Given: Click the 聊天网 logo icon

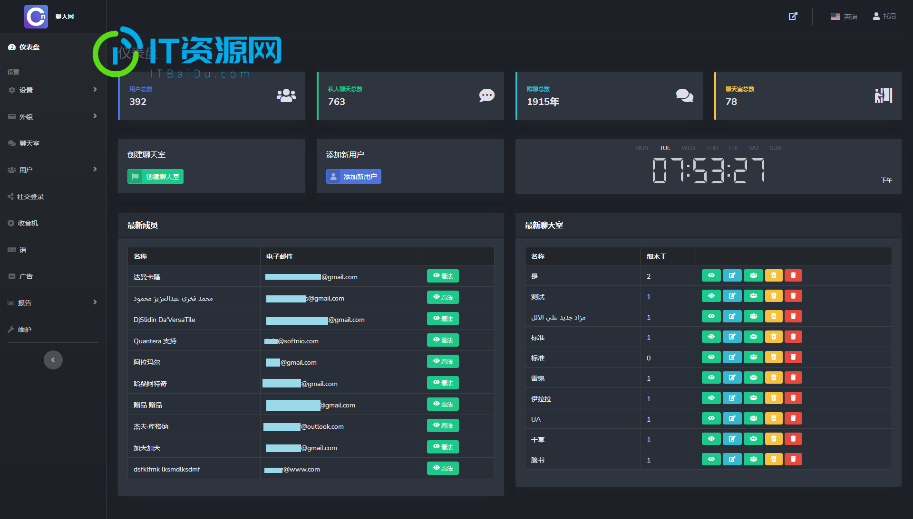Looking at the screenshot, I should coord(36,17).
